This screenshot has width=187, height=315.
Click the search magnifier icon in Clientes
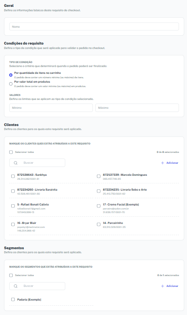pyautogui.click(x=16, y=163)
